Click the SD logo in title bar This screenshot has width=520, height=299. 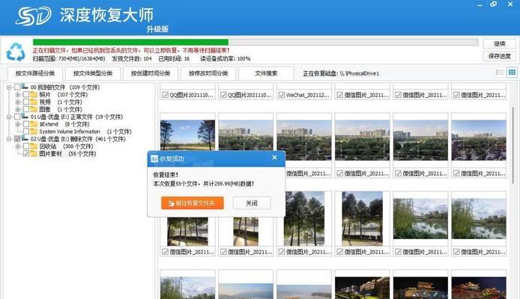(x=33, y=16)
